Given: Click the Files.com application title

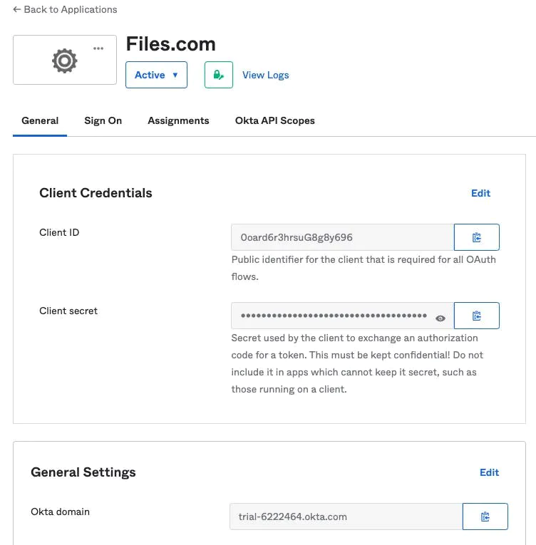Looking at the screenshot, I should (x=170, y=44).
